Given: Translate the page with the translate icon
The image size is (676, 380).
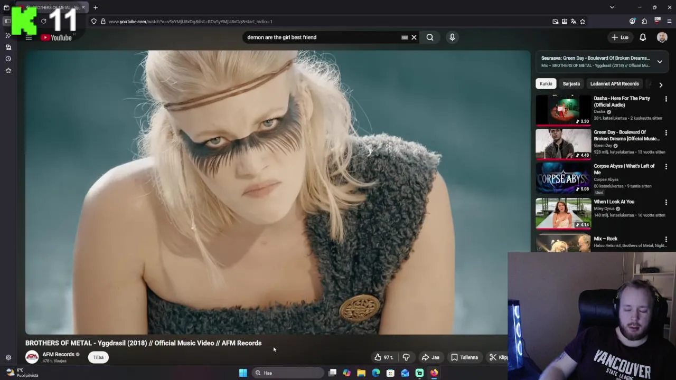Looking at the screenshot, I should [x=574, y=22].
